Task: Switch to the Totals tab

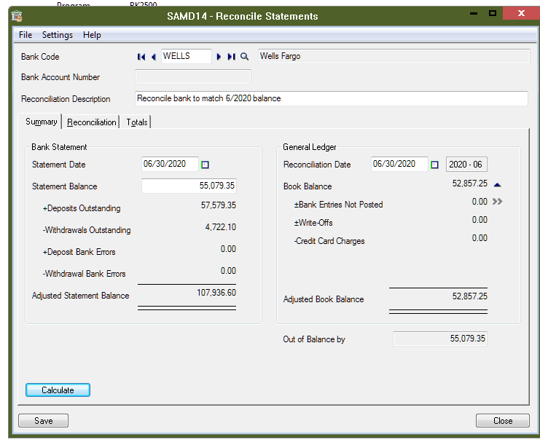Action: click(x=137, y=122)
